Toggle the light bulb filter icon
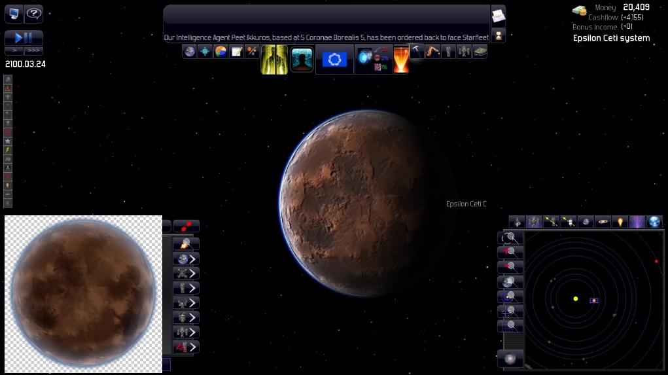This screenshot has height=375, width=668. pos(620,222)
